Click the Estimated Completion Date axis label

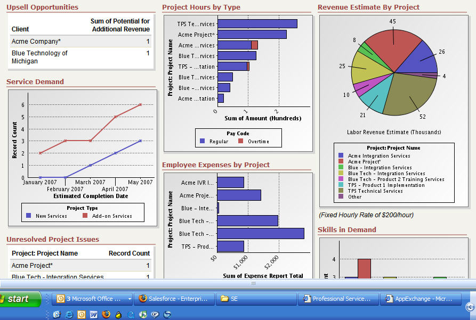(x=91, y=196)
